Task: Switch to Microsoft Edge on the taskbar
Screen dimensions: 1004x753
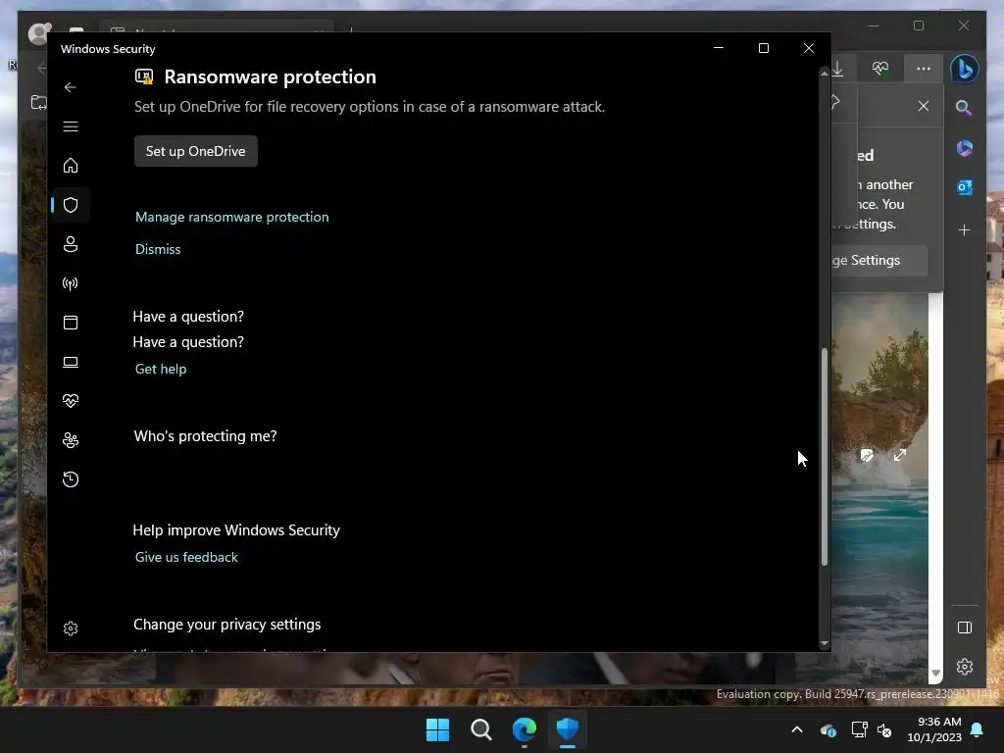Action: [525, 729]
